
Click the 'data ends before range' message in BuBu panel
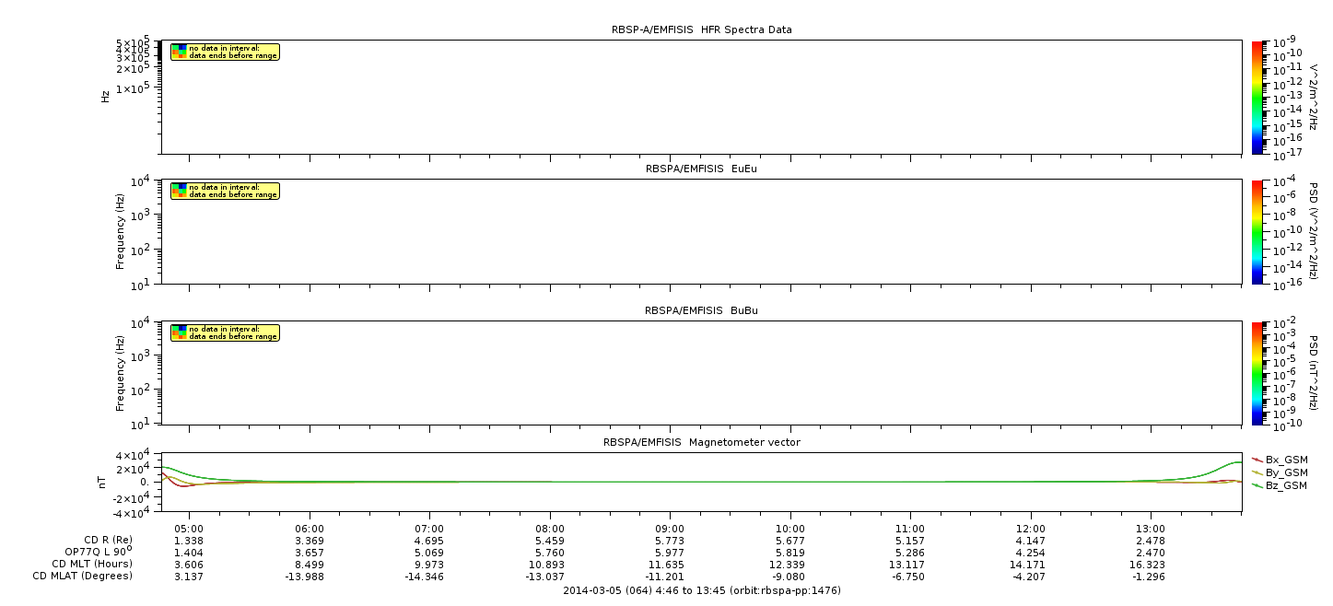(x=227, y=337)
